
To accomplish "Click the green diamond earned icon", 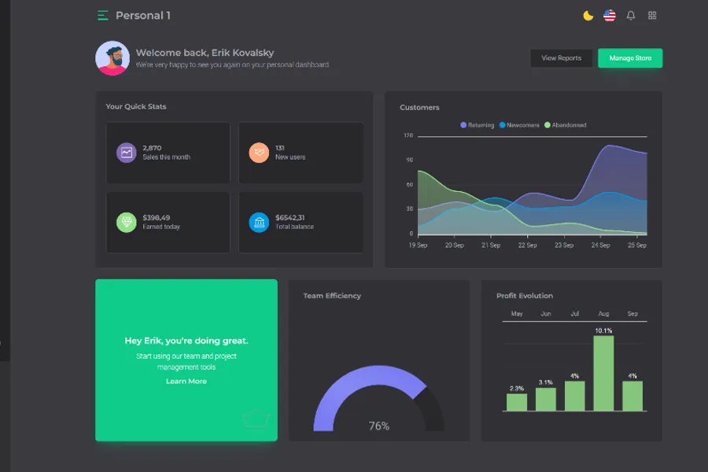I will click(127, 223).
